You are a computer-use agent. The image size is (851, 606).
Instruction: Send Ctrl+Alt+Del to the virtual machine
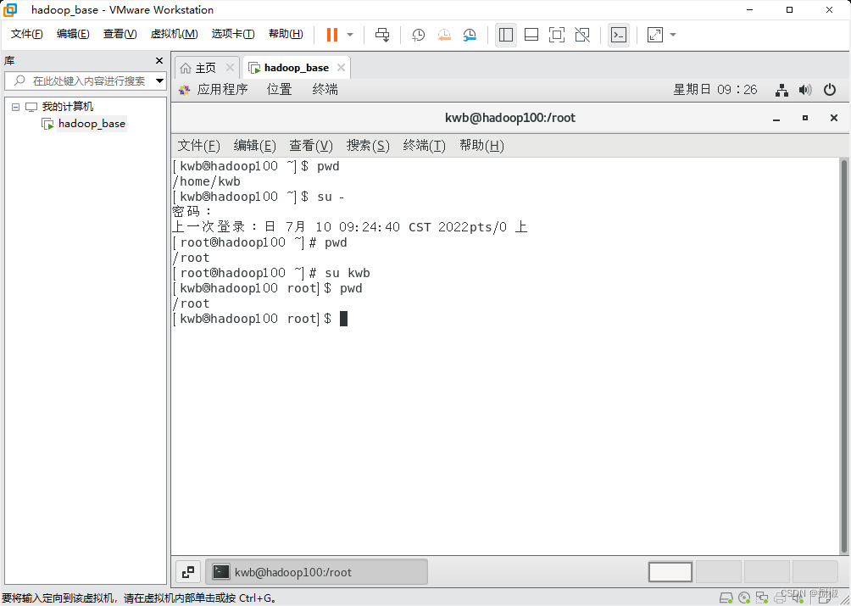382,35
